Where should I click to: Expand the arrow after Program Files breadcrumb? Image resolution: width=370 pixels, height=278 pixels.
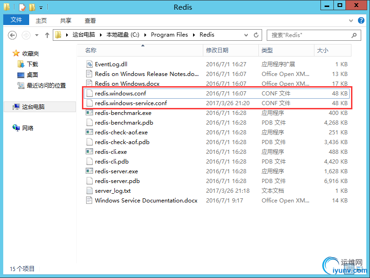point(194,35)
